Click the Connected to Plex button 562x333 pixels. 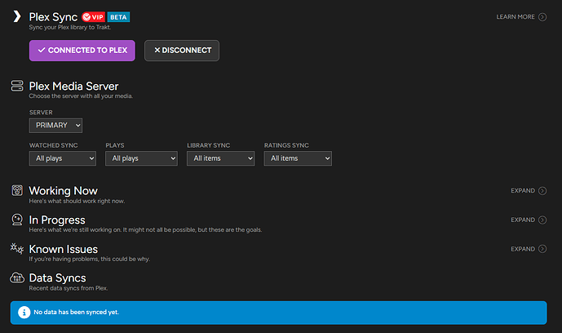[x=82, y=51]
